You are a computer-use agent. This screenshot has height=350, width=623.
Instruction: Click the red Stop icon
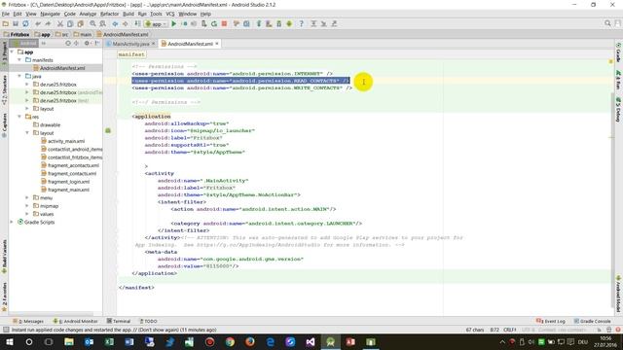[x=224, y=23]
